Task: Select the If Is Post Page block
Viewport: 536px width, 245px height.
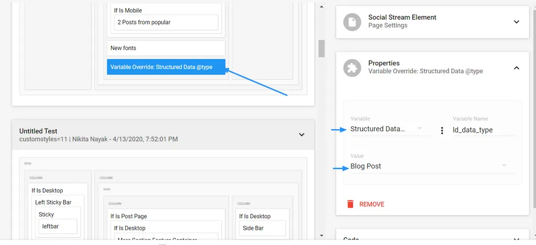Action: click(129, 217)
